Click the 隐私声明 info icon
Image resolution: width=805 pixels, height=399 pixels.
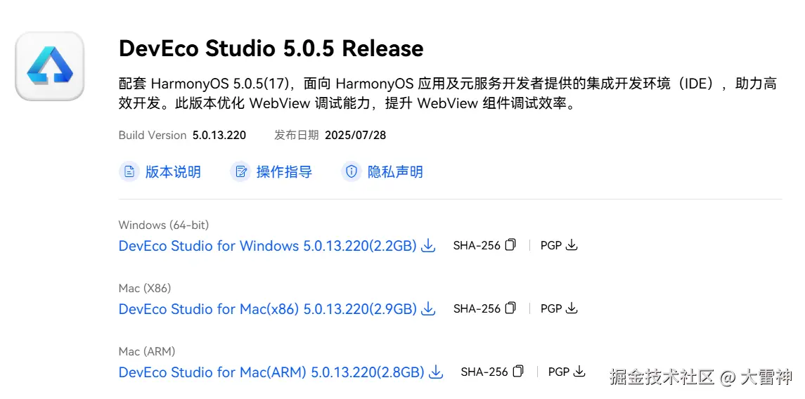(x=351, y=172)
